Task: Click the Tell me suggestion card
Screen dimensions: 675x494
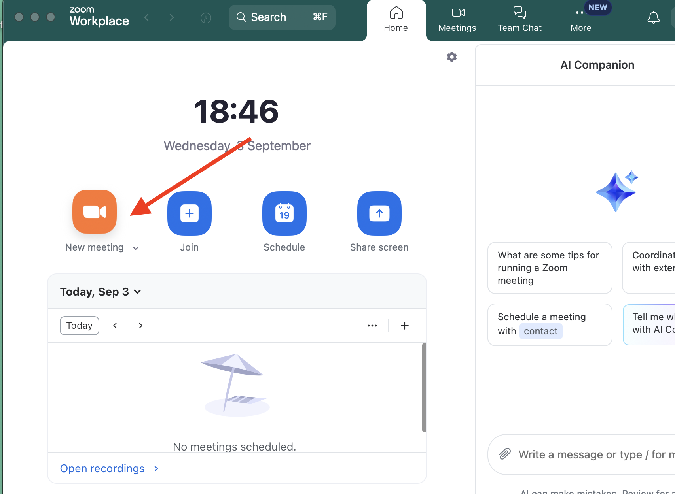Action: (649, 325)
